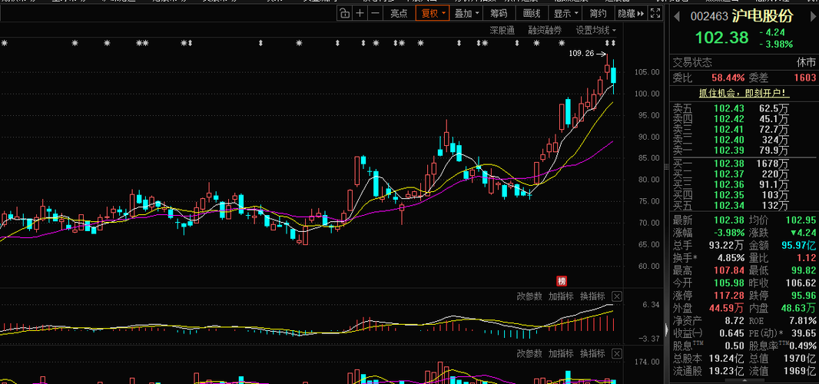Image resolution: width=819 pixels, height=384 pixels.
Task: Select the 卖二 102.40 order row
Action: point(744,140)
